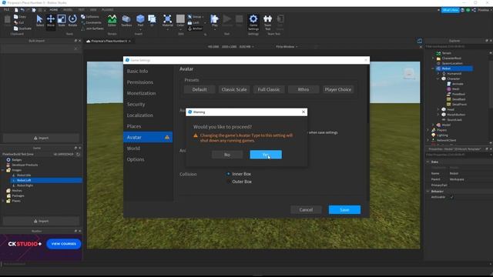The height and width of the screenshot is (277, 493).
Task: Choose the Move tool
Action: pos(51,21)
